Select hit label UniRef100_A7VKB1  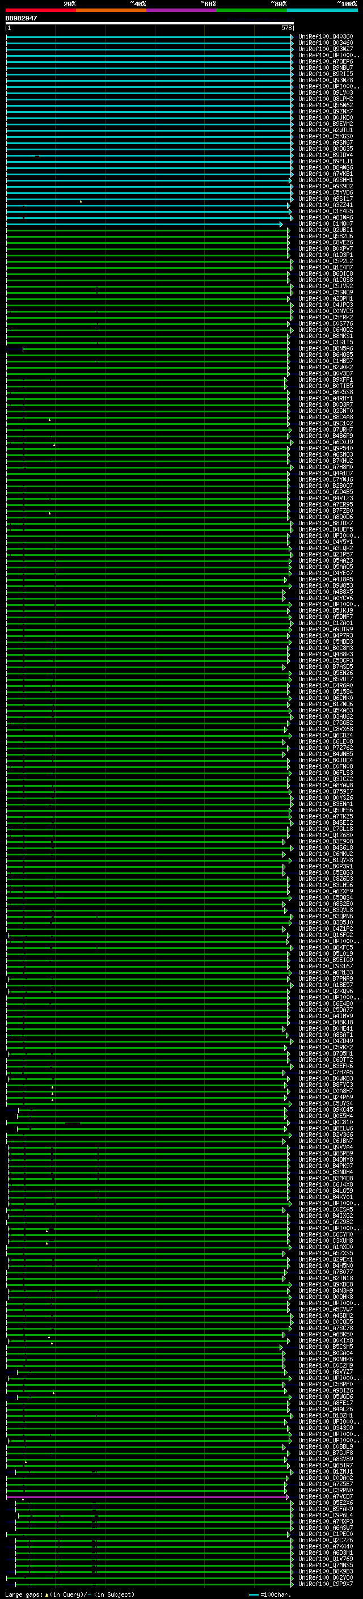point(326,175)
